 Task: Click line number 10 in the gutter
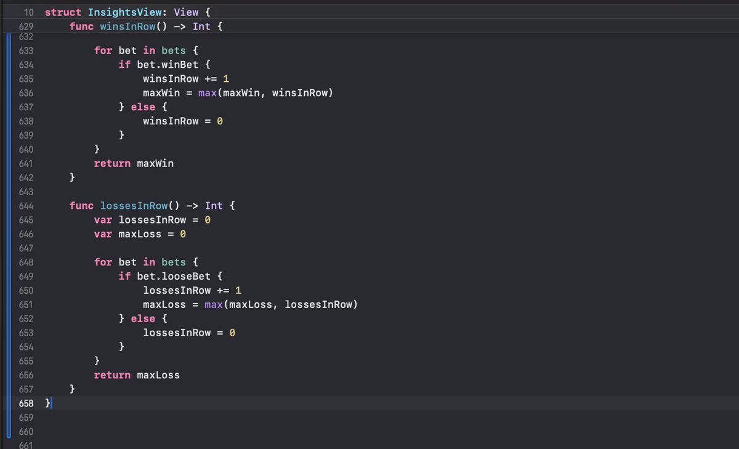(28, 13)
